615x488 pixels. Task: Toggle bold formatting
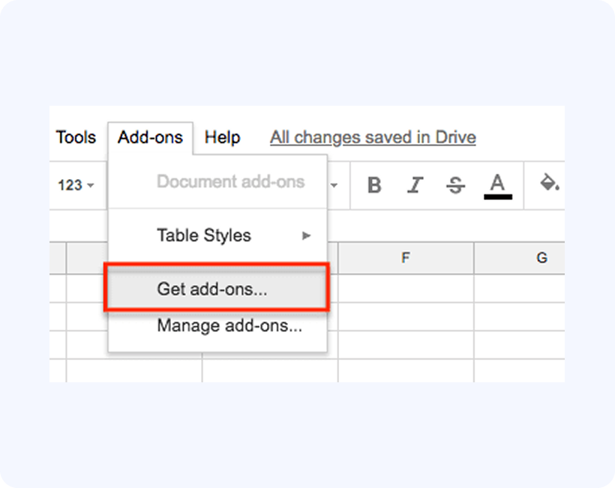[375, 185]
